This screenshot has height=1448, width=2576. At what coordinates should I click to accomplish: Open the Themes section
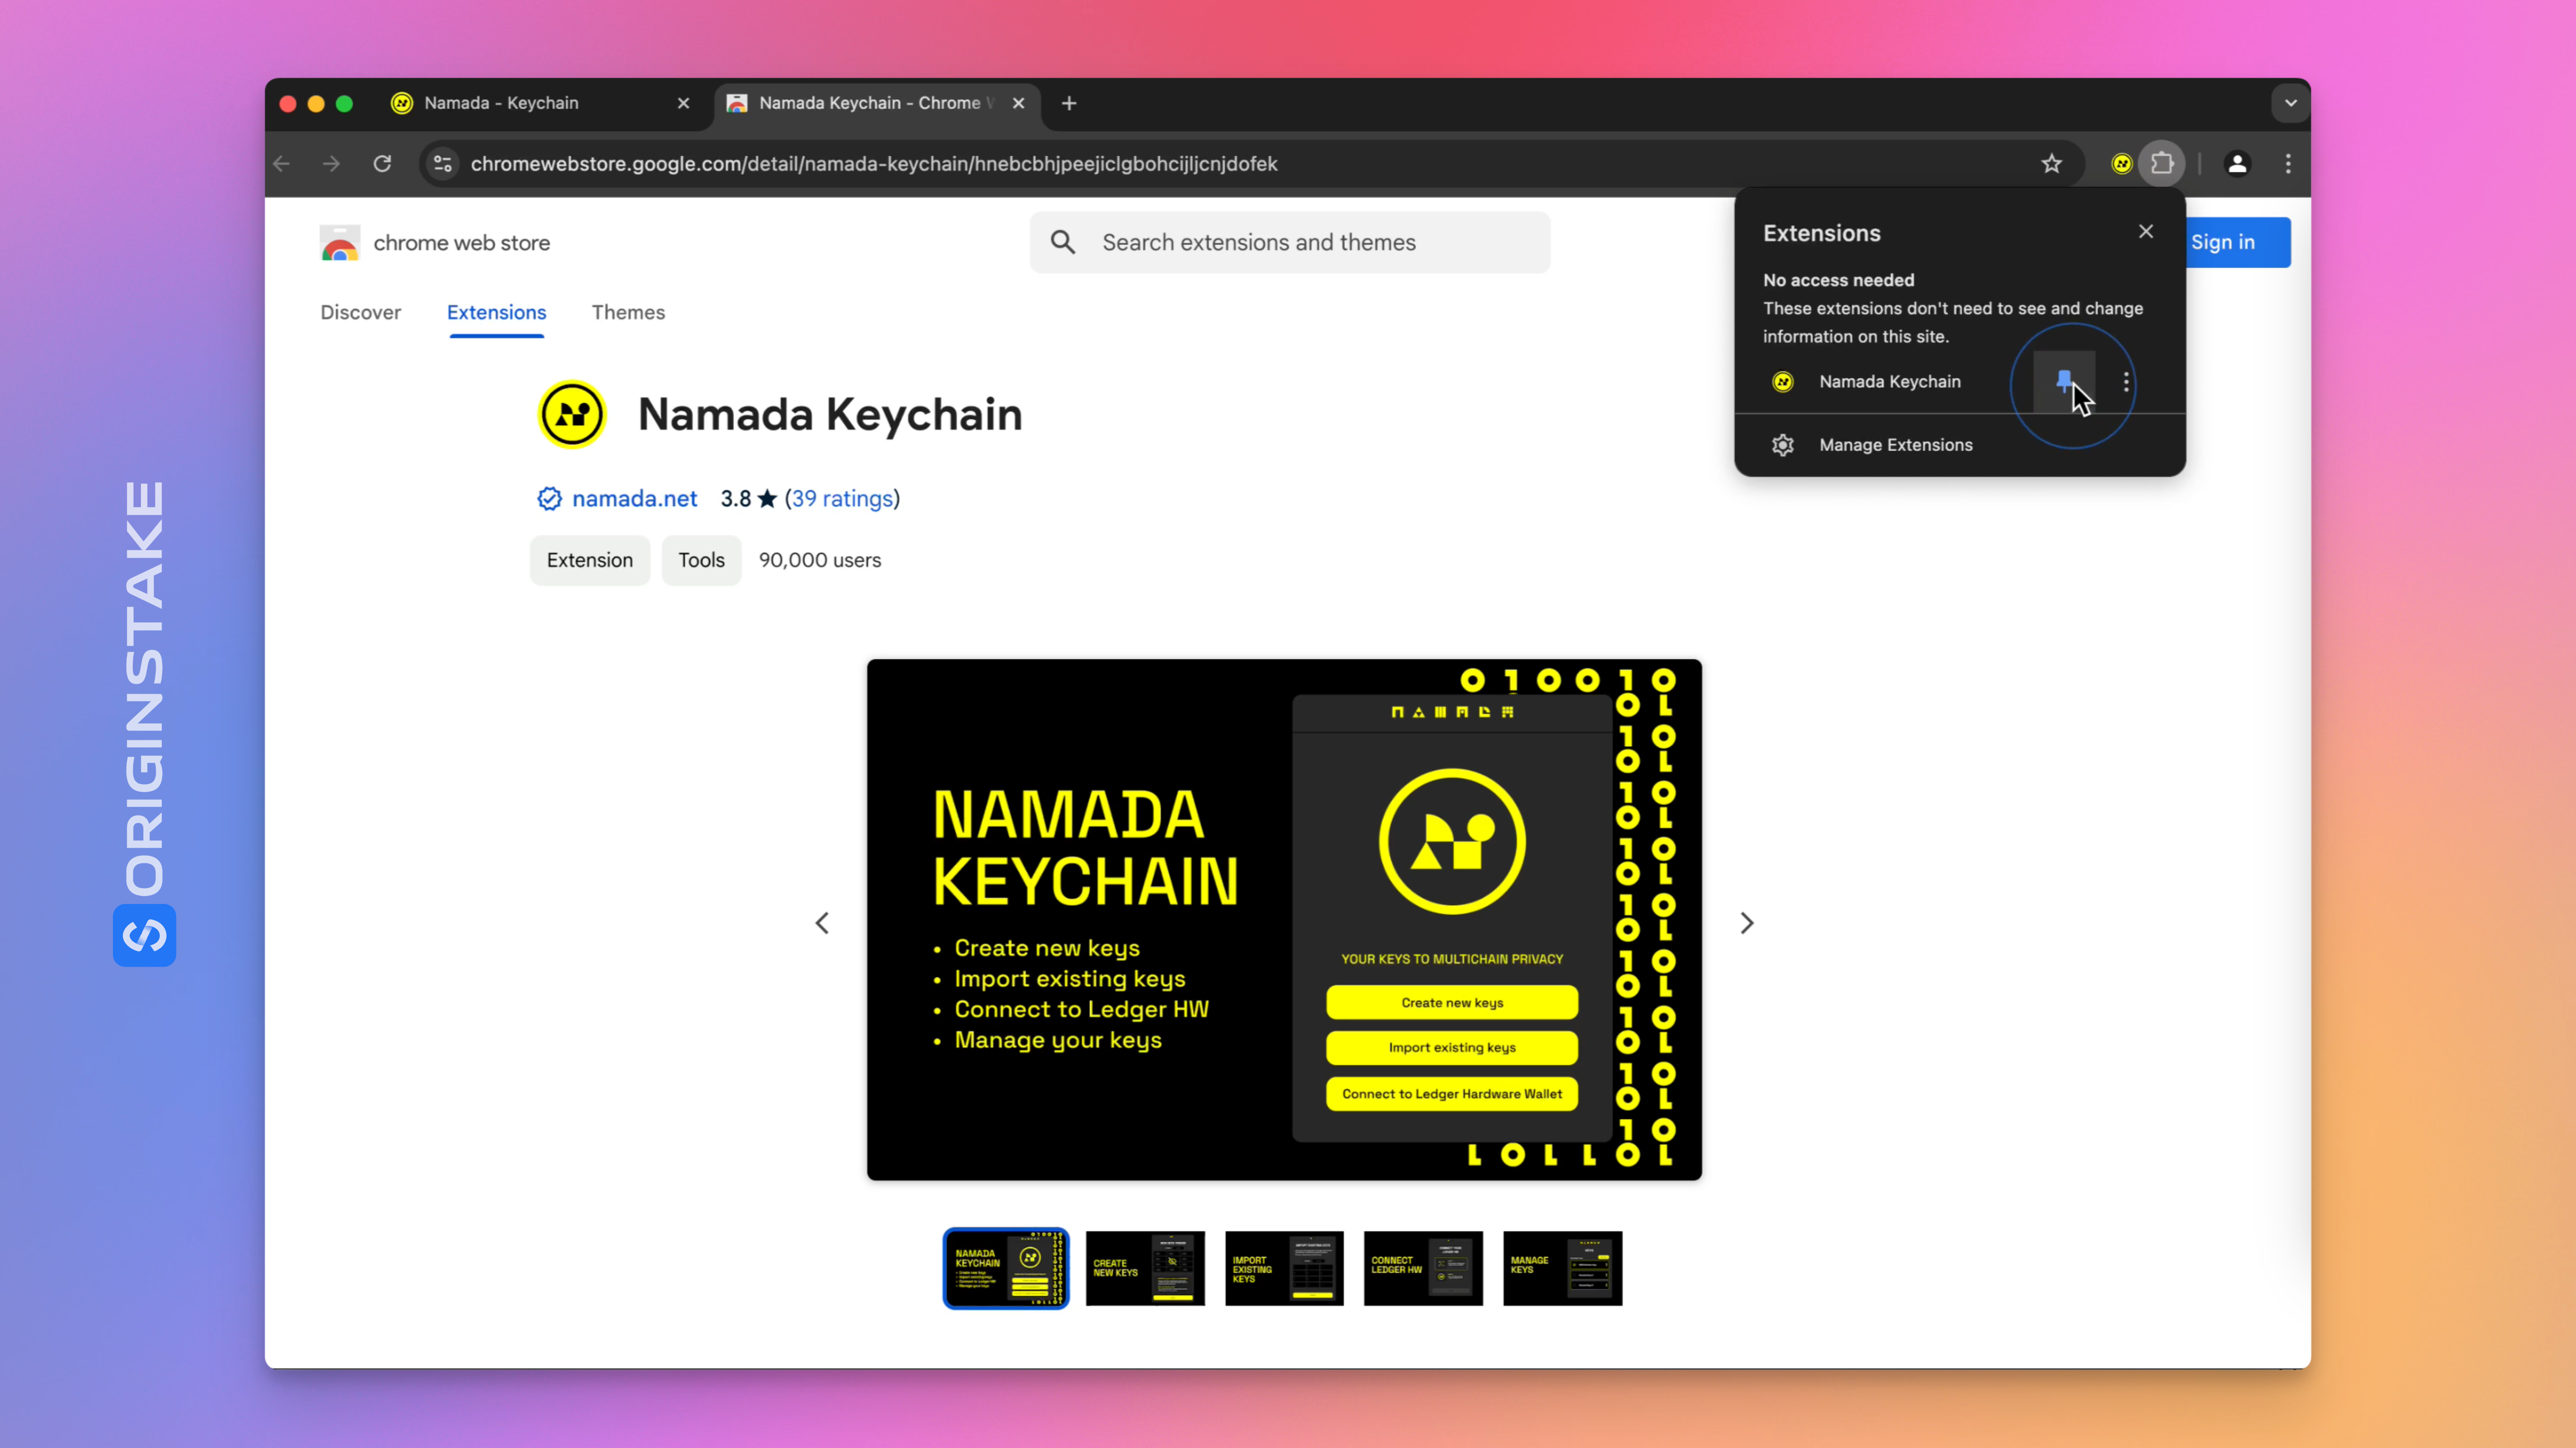[628, 312]
